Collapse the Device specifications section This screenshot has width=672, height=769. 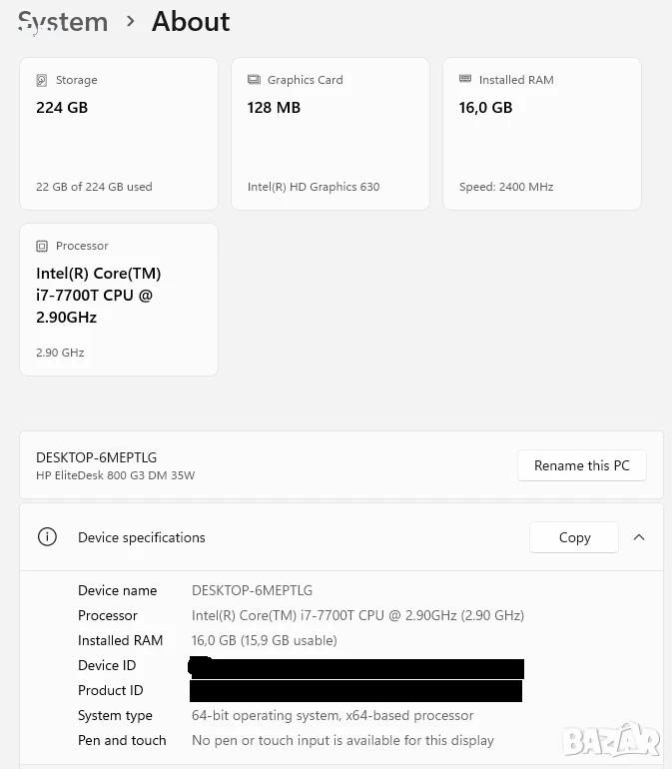coord(639,537)
